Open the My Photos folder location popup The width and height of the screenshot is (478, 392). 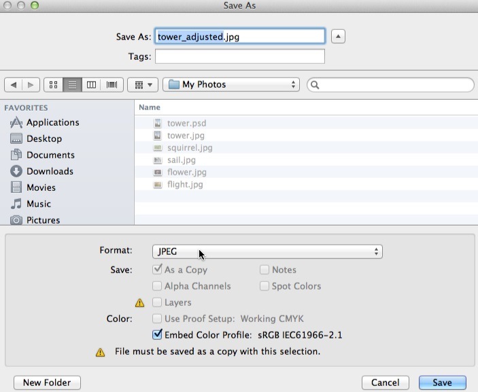click(x=231, y=85)
